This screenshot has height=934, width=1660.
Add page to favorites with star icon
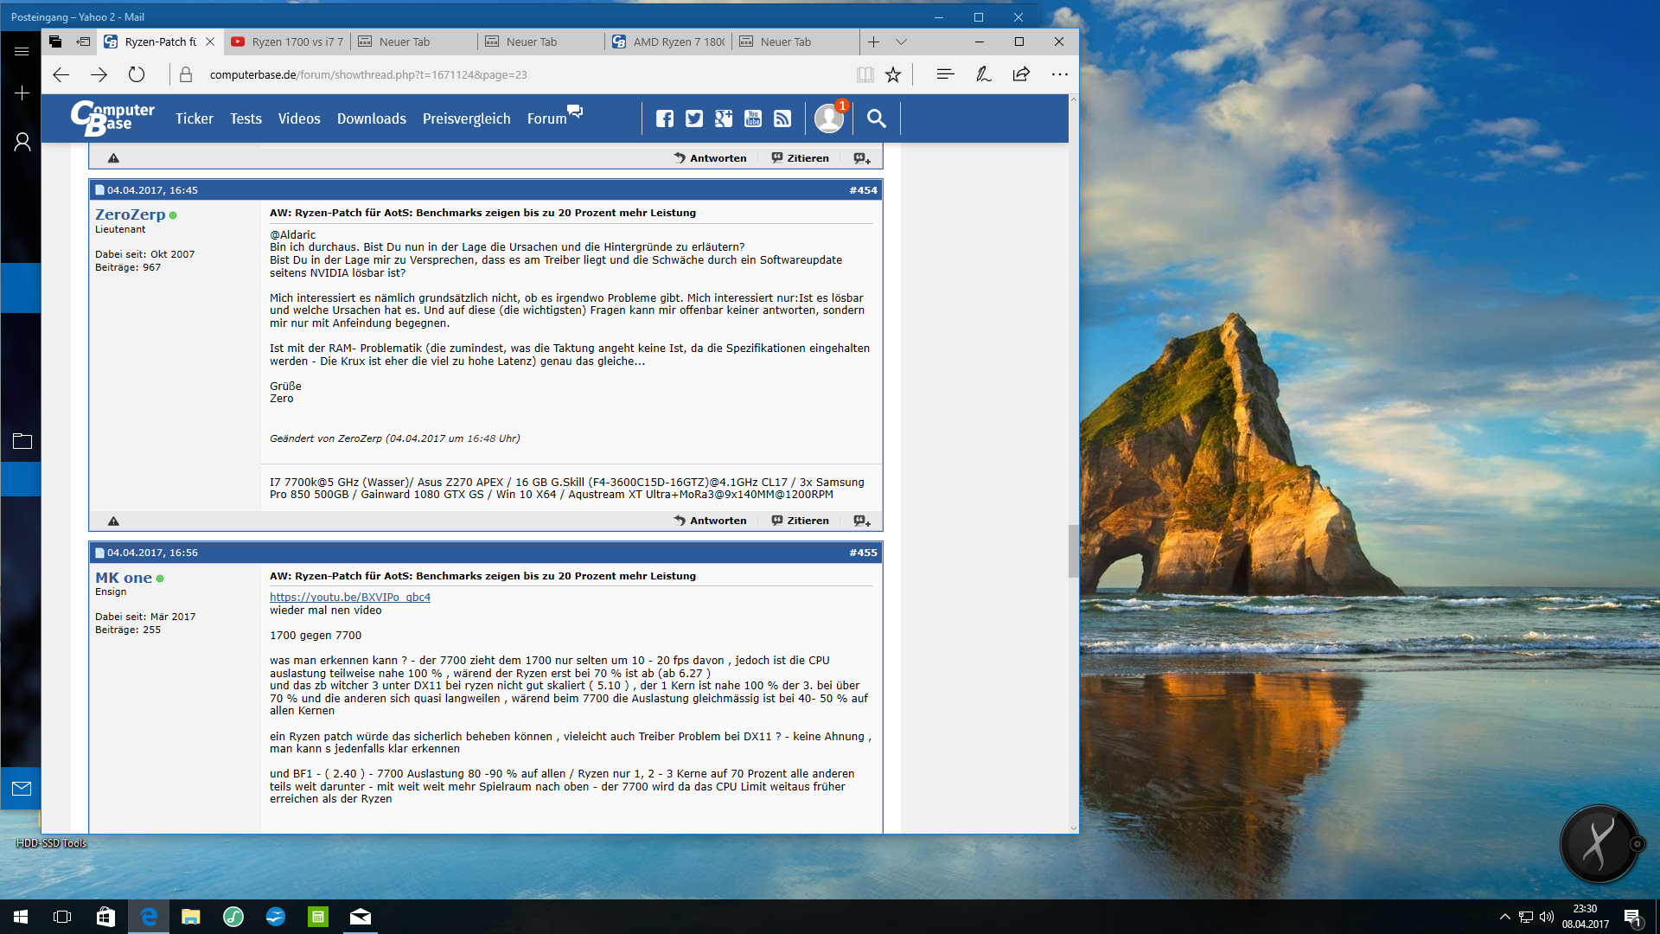pos(893,74)
